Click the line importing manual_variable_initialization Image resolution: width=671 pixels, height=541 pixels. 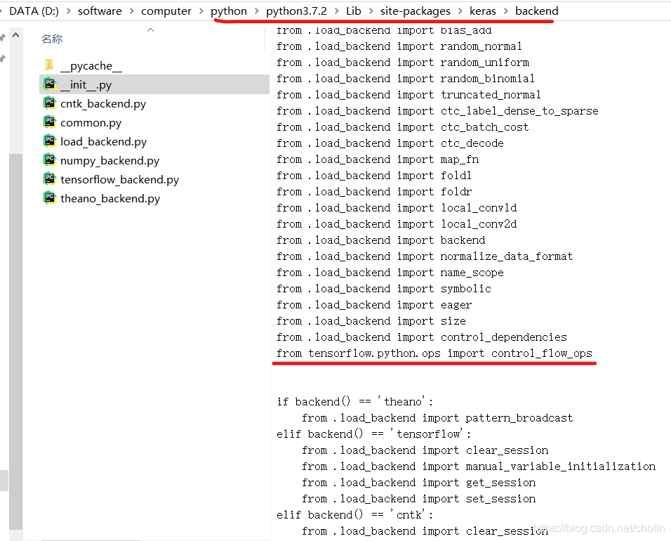click(479, 467)
